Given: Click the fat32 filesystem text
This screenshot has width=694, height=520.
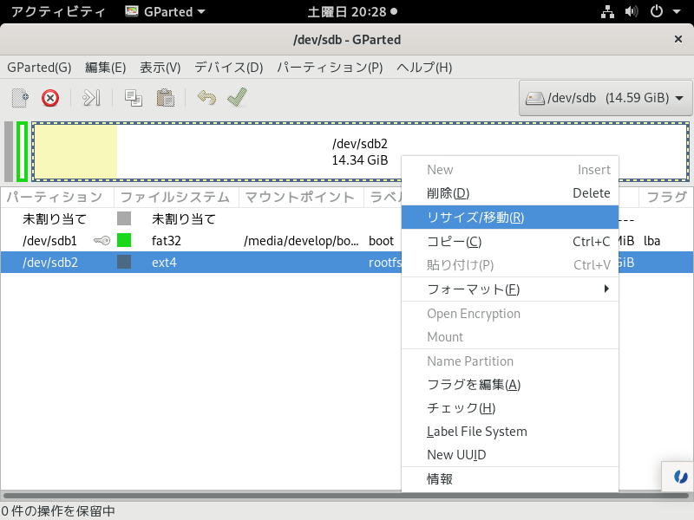Looking at the screenshot, I should pos(166,241).
